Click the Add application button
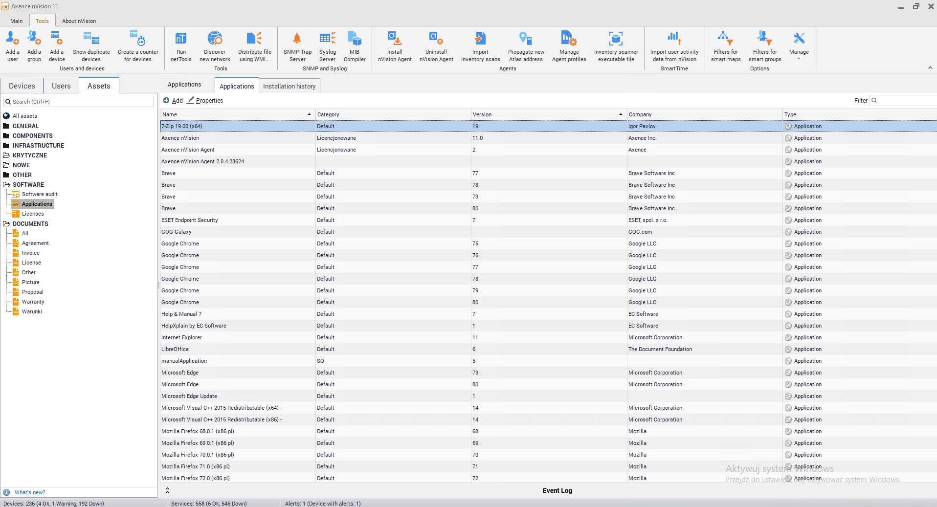Screen dimensions: 937x507 (x=173, y=100)
